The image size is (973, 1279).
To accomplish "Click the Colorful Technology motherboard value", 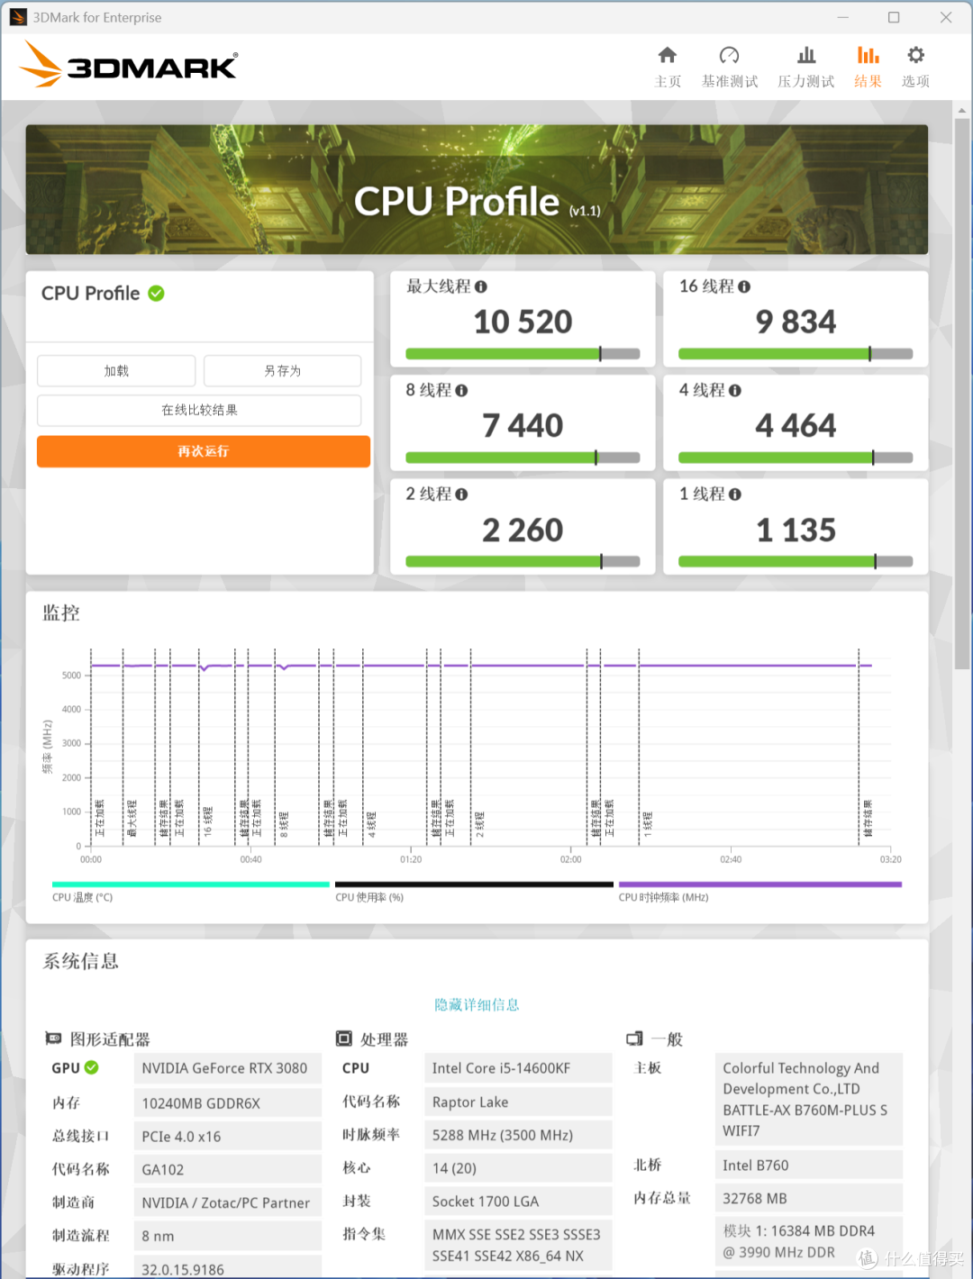I will [x=808, y=1100].
